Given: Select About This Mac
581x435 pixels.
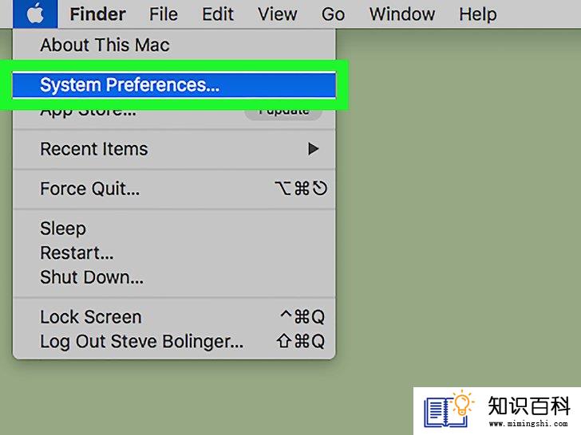Looking at the screenshot, I should 174,45.
